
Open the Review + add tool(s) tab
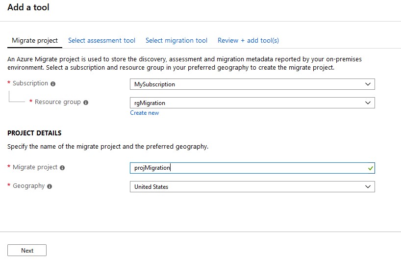[x=248, y=40]
